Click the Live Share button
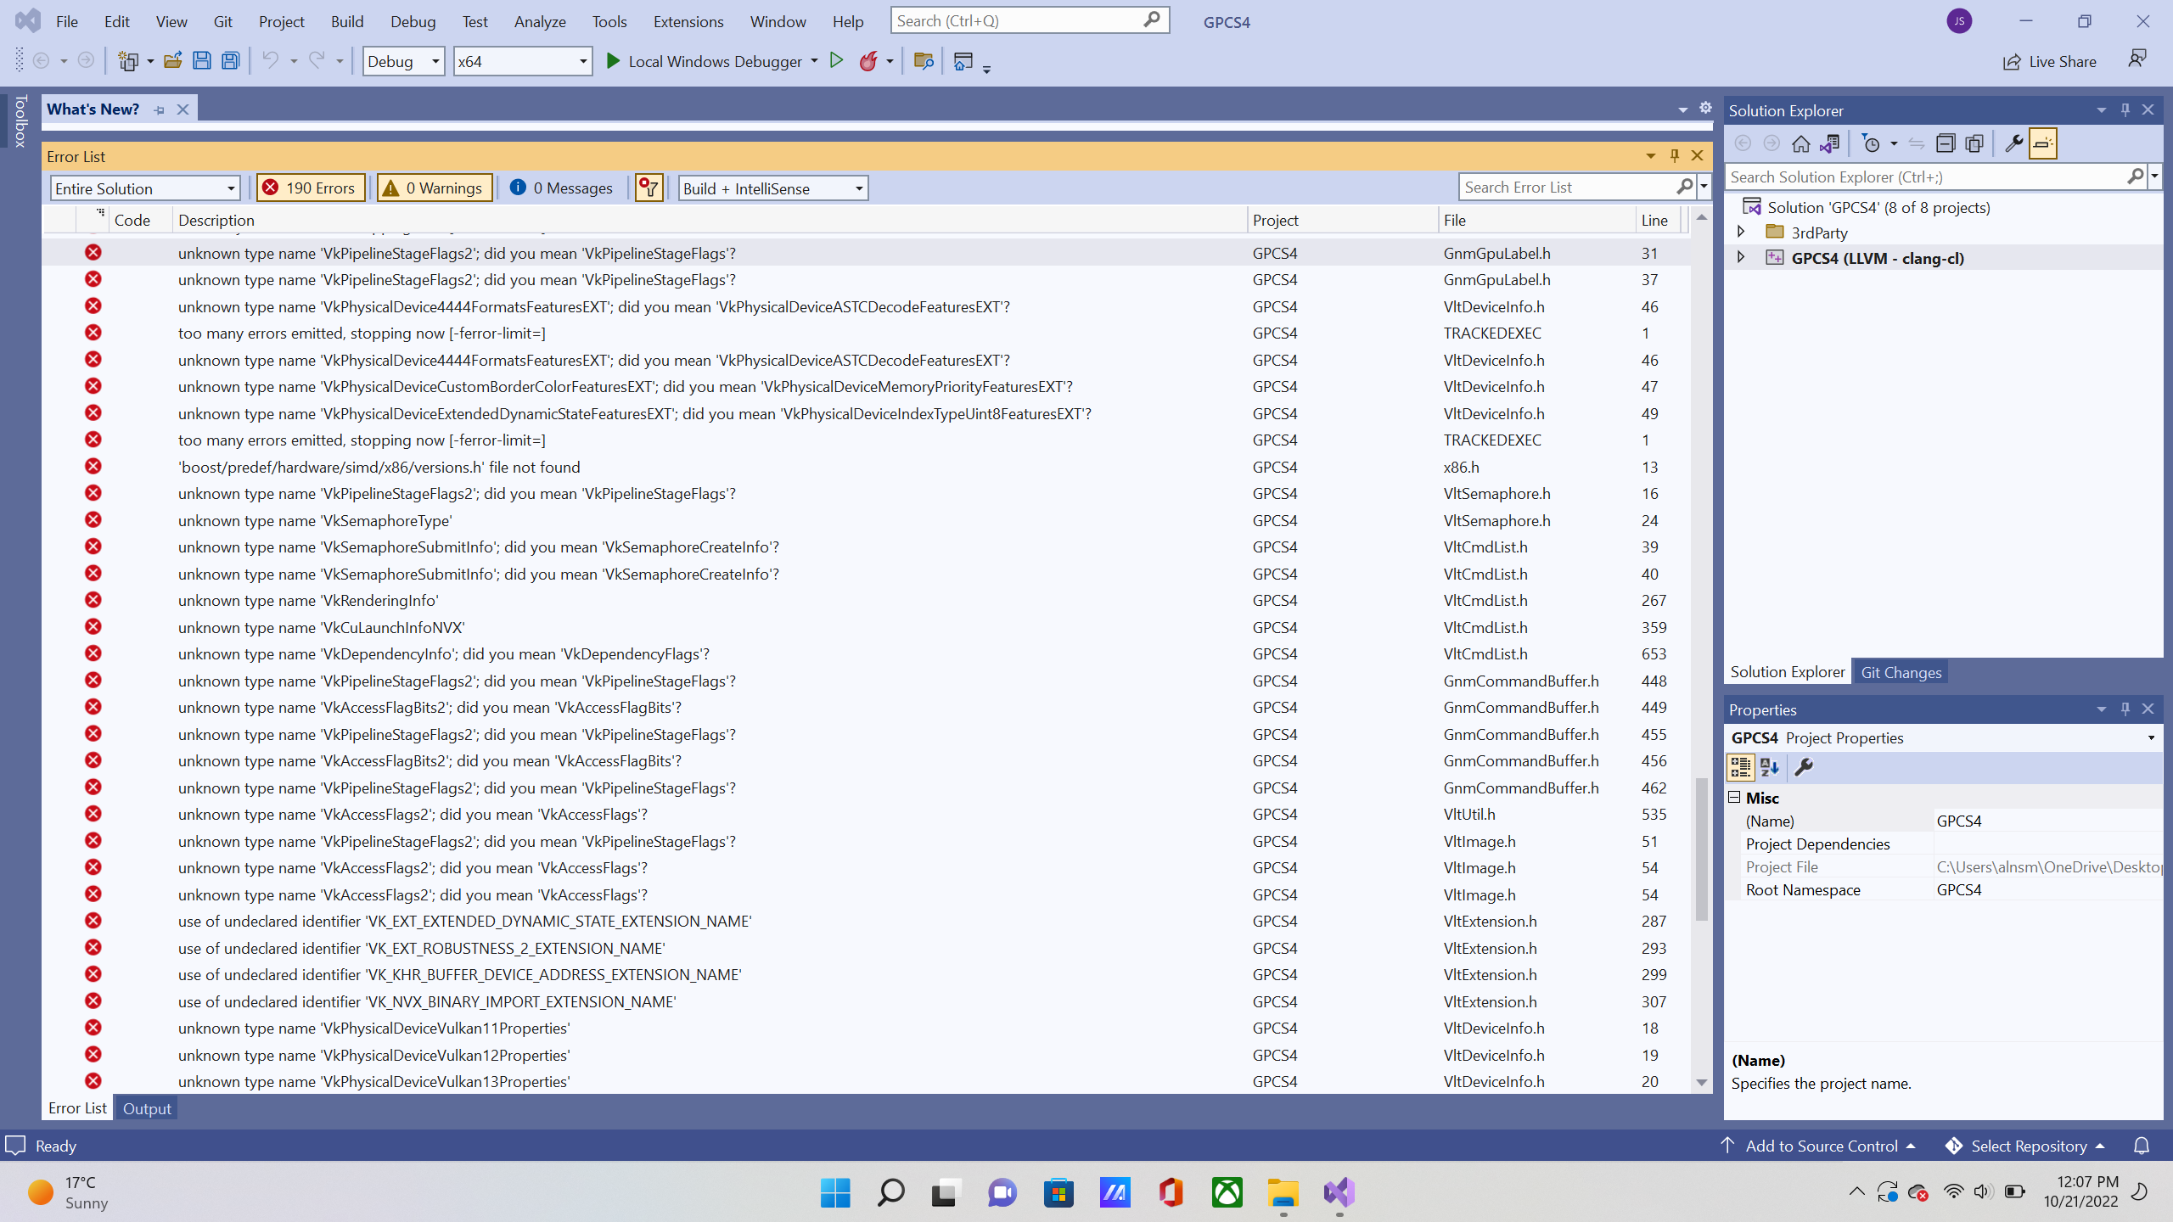Viewport: 2173px width, 1222px height. coord(2049,61)
